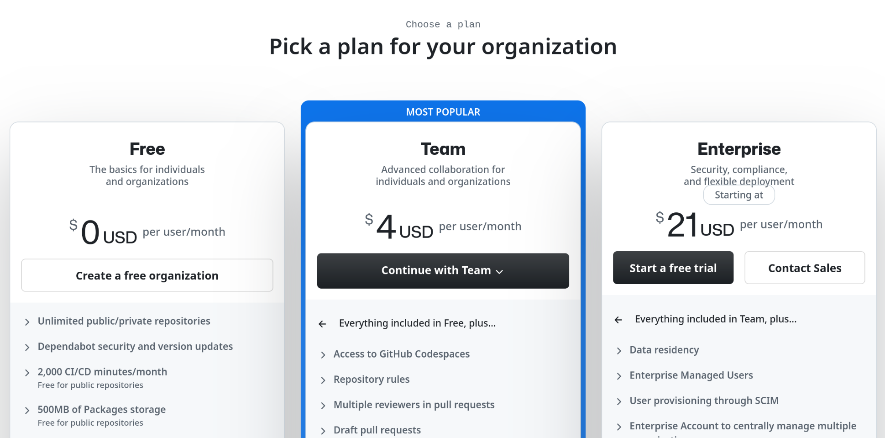Expand the Multiple reviewers in pull requests item

[x=323, y=405]
